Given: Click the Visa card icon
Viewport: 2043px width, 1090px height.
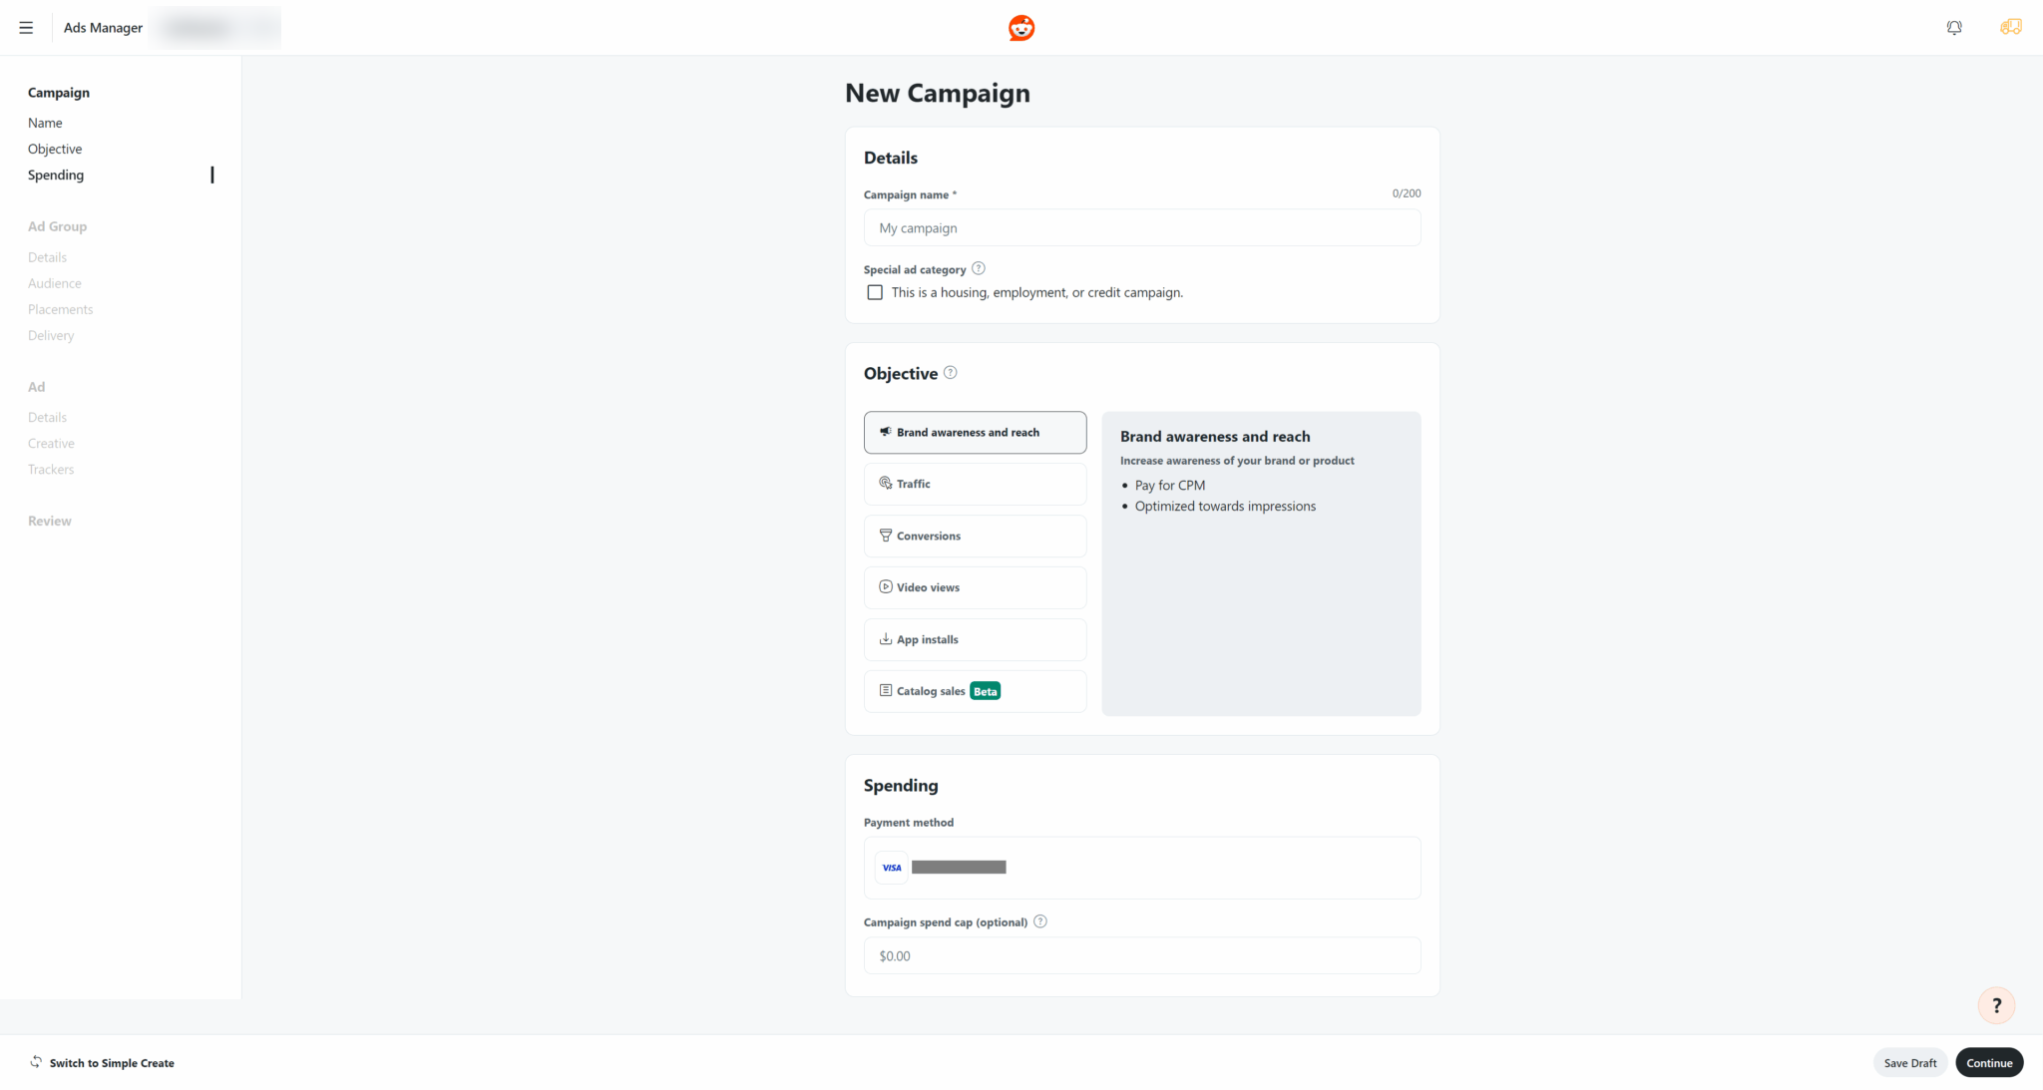Looking at the screenshot, I should click(892, 868).
